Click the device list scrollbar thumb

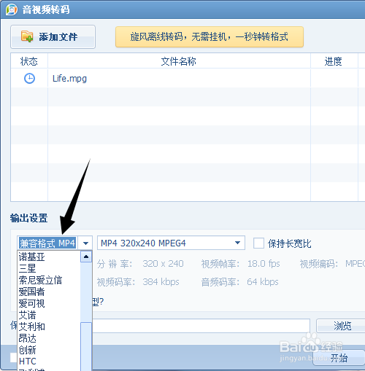coord(86,346)
